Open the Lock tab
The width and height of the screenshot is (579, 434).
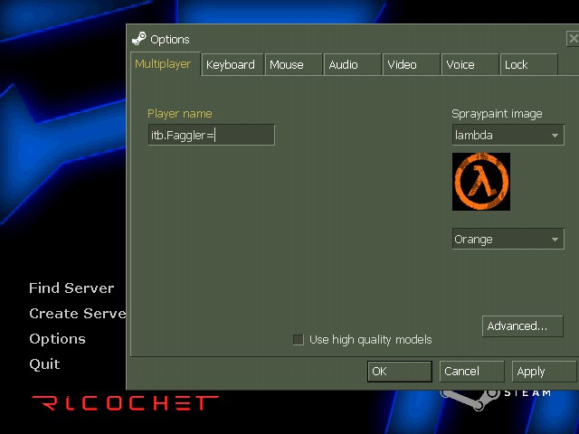528,65
